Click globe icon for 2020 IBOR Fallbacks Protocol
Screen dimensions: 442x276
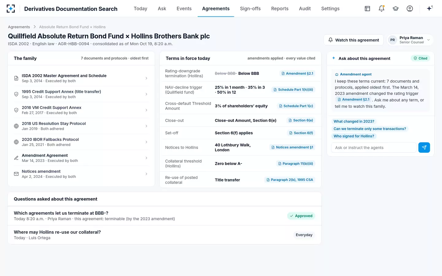click(x=16, y=142)
